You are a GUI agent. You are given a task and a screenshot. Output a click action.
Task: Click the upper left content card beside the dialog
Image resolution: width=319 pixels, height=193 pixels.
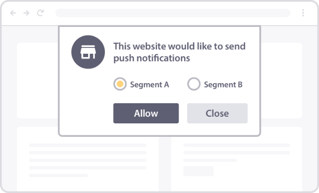pos(38,80)
